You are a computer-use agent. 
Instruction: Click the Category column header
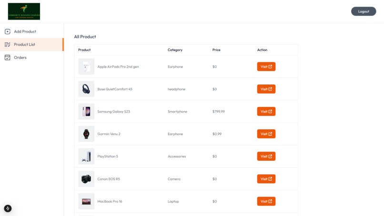click(x=175, y=50)
